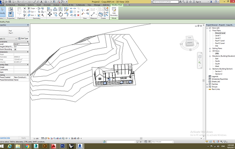The height and width of the screenshot is (149, 235).
Task: Collapse Floor Plans in Project Browser
Action: (210, 31)
